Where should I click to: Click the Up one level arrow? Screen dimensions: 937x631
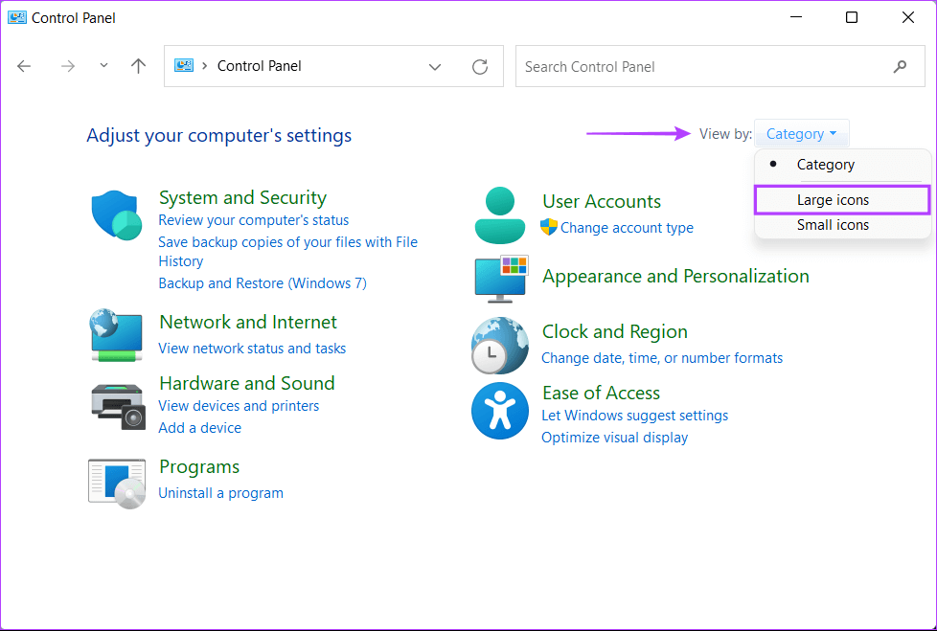138,66
